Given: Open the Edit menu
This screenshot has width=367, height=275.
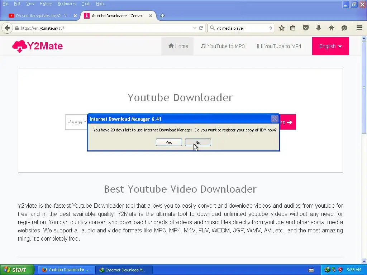Looking at the screenshot, I should 17,4.
